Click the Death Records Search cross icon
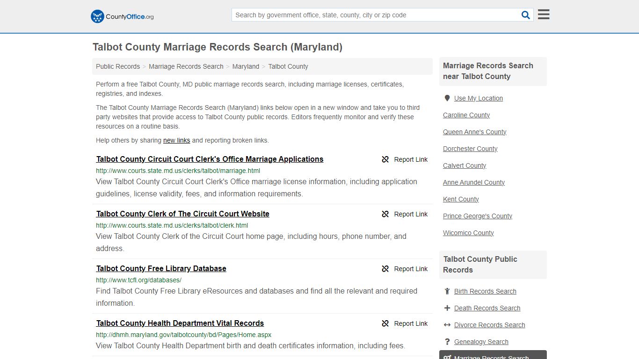The height and width of the screenshot is (359, 639). (x=447, y=308)
